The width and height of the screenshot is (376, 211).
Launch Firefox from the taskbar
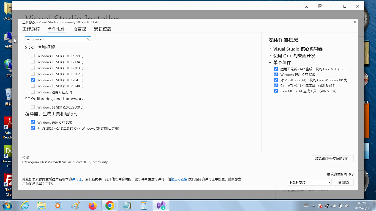coord(93,206)
